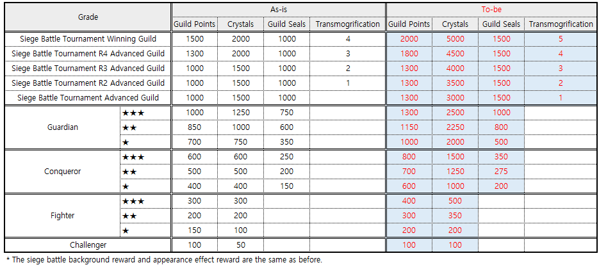Click the Challenger grade cell
The width and height of the screenshot is (599, 265).
(88, 245)
